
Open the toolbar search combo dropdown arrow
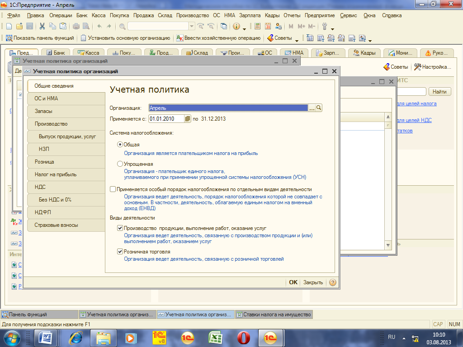coord(192,26)
